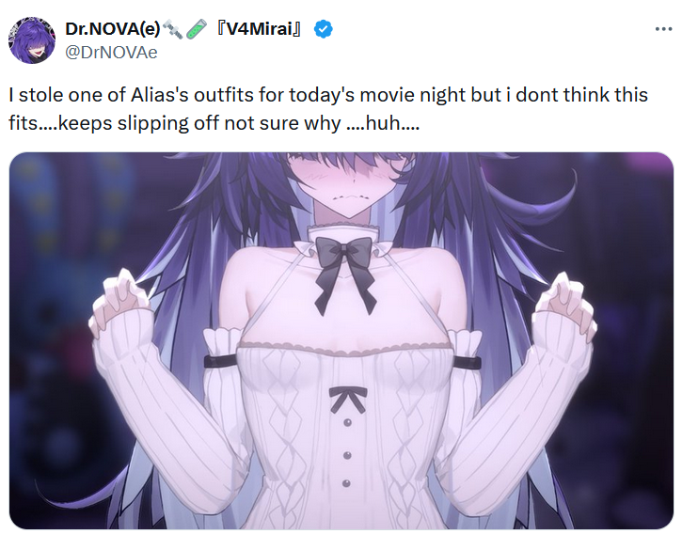Click the character's wavy frowning mouth
Image resolution: width=682 pixels, height=534 pixels.
(x=350, y=197)
